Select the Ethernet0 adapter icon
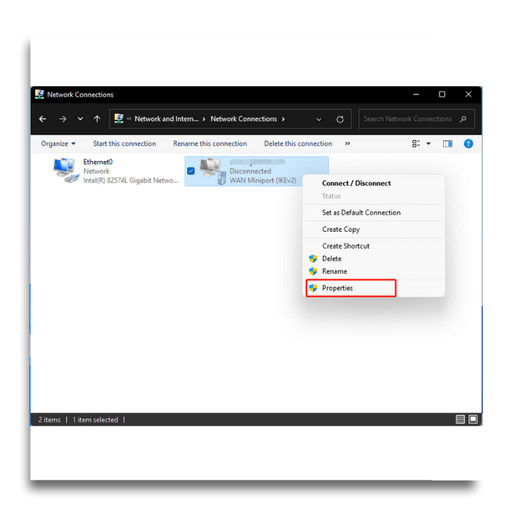The width and height of the screenshot is (512, 512). tap(66, 170)
